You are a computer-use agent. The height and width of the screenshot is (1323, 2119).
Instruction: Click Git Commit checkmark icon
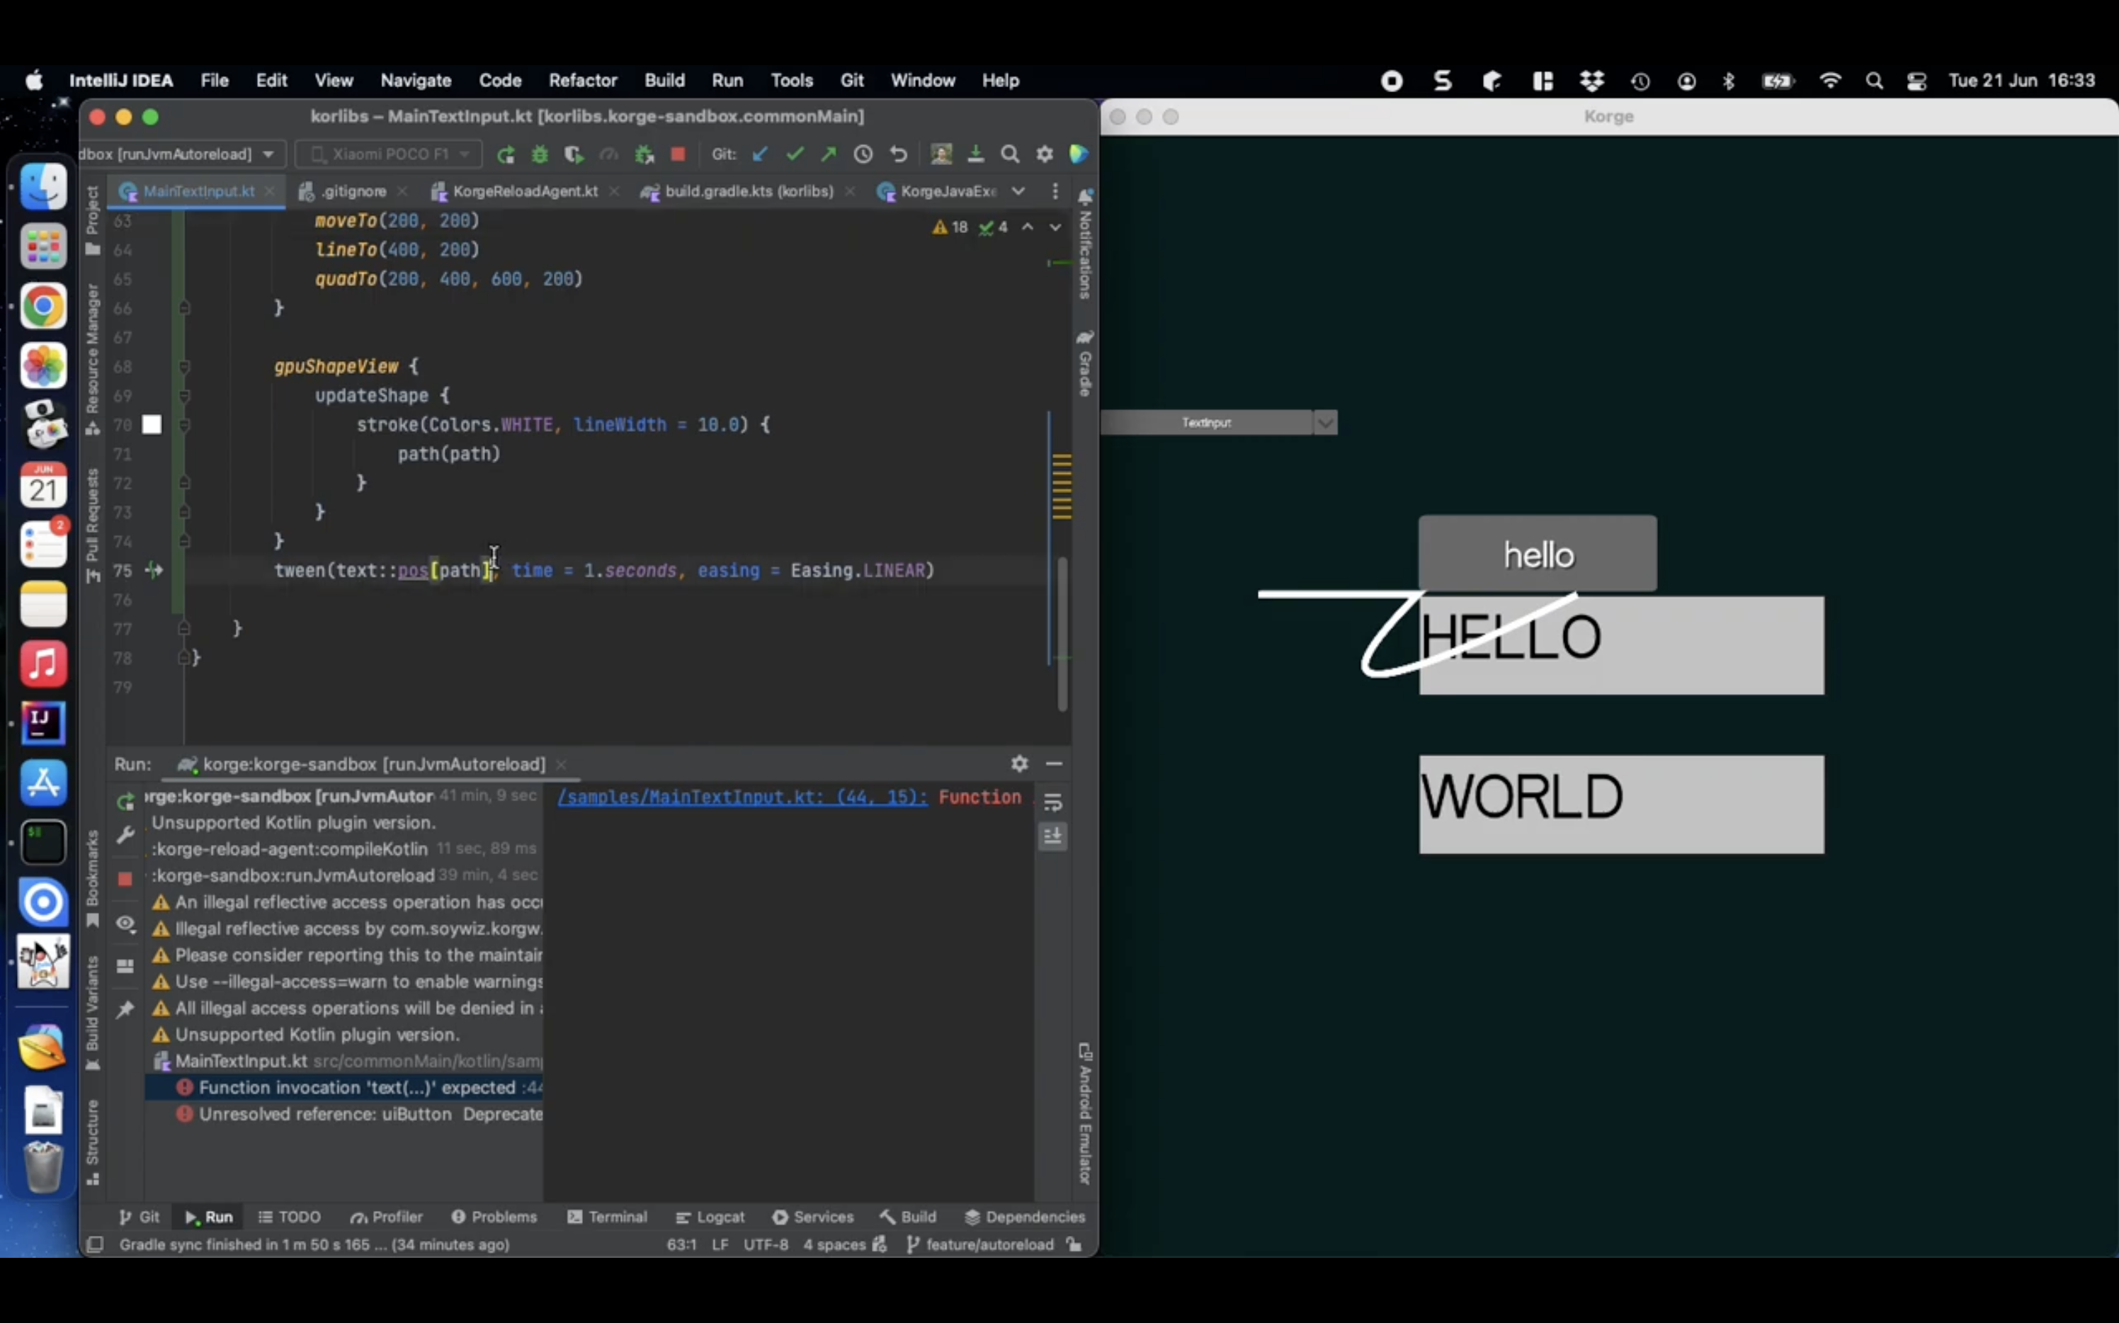pos(795,155)
